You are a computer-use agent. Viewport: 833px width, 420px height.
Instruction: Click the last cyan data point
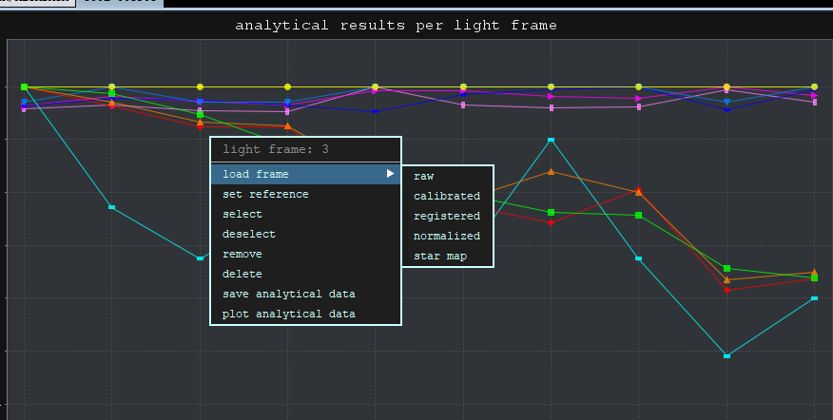[x=814, y=298]
